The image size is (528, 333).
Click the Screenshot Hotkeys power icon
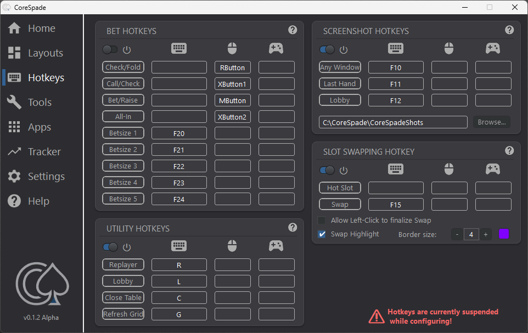[344, 50]
